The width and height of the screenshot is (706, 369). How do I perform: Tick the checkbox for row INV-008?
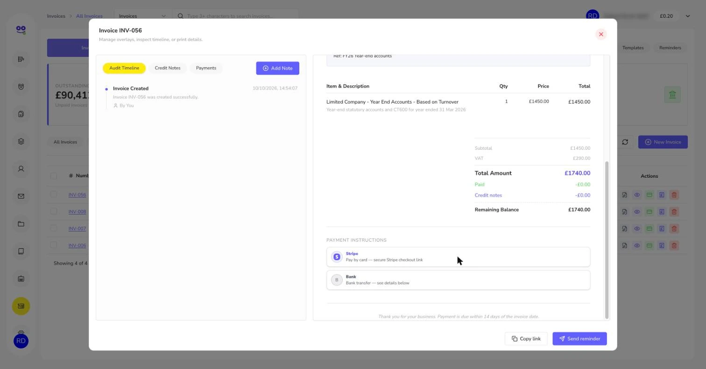[x=54, y=211]
